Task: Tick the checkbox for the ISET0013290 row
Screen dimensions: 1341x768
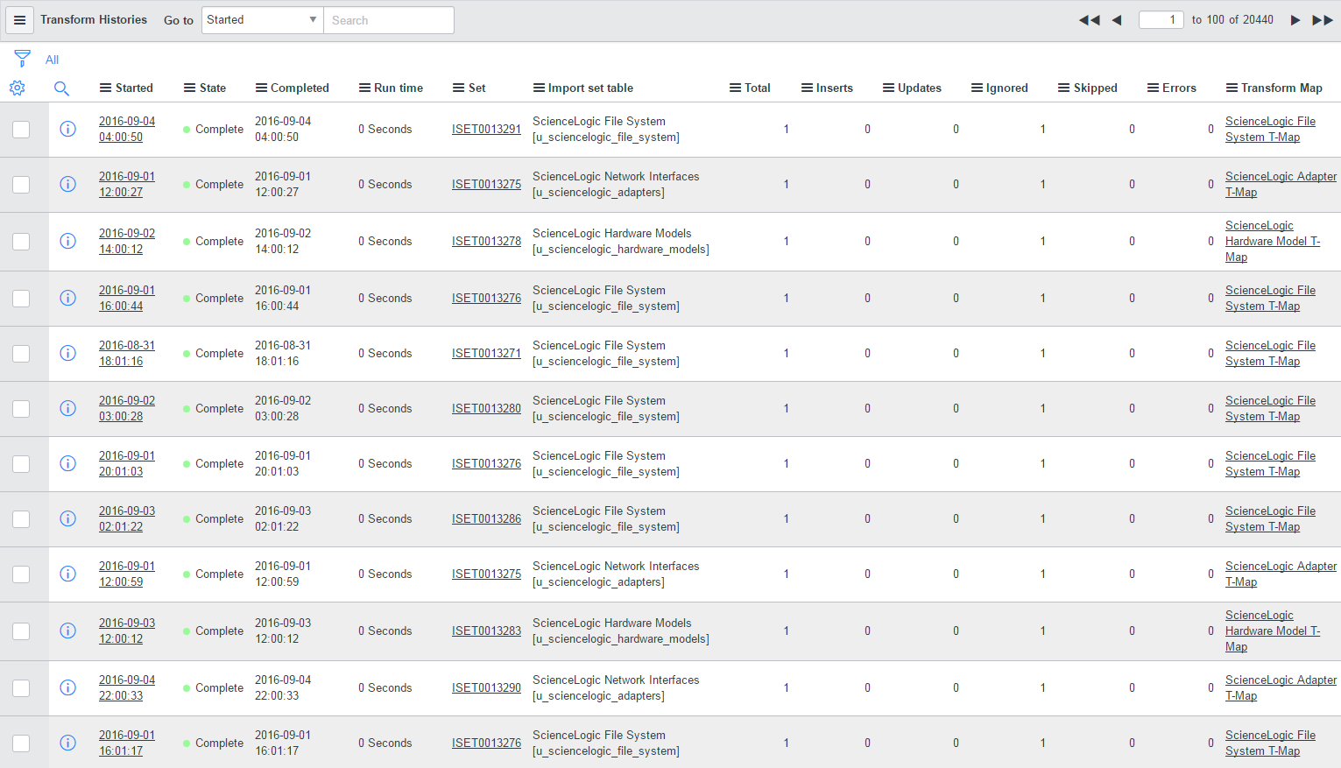Action: (21, 688)
